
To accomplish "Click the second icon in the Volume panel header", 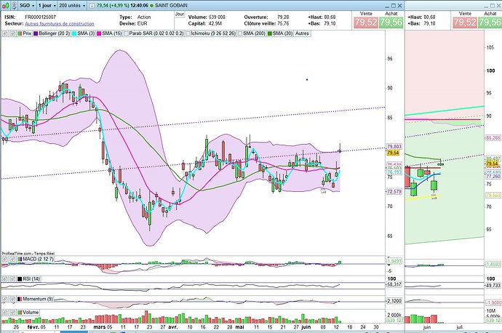I will [12, 313].
